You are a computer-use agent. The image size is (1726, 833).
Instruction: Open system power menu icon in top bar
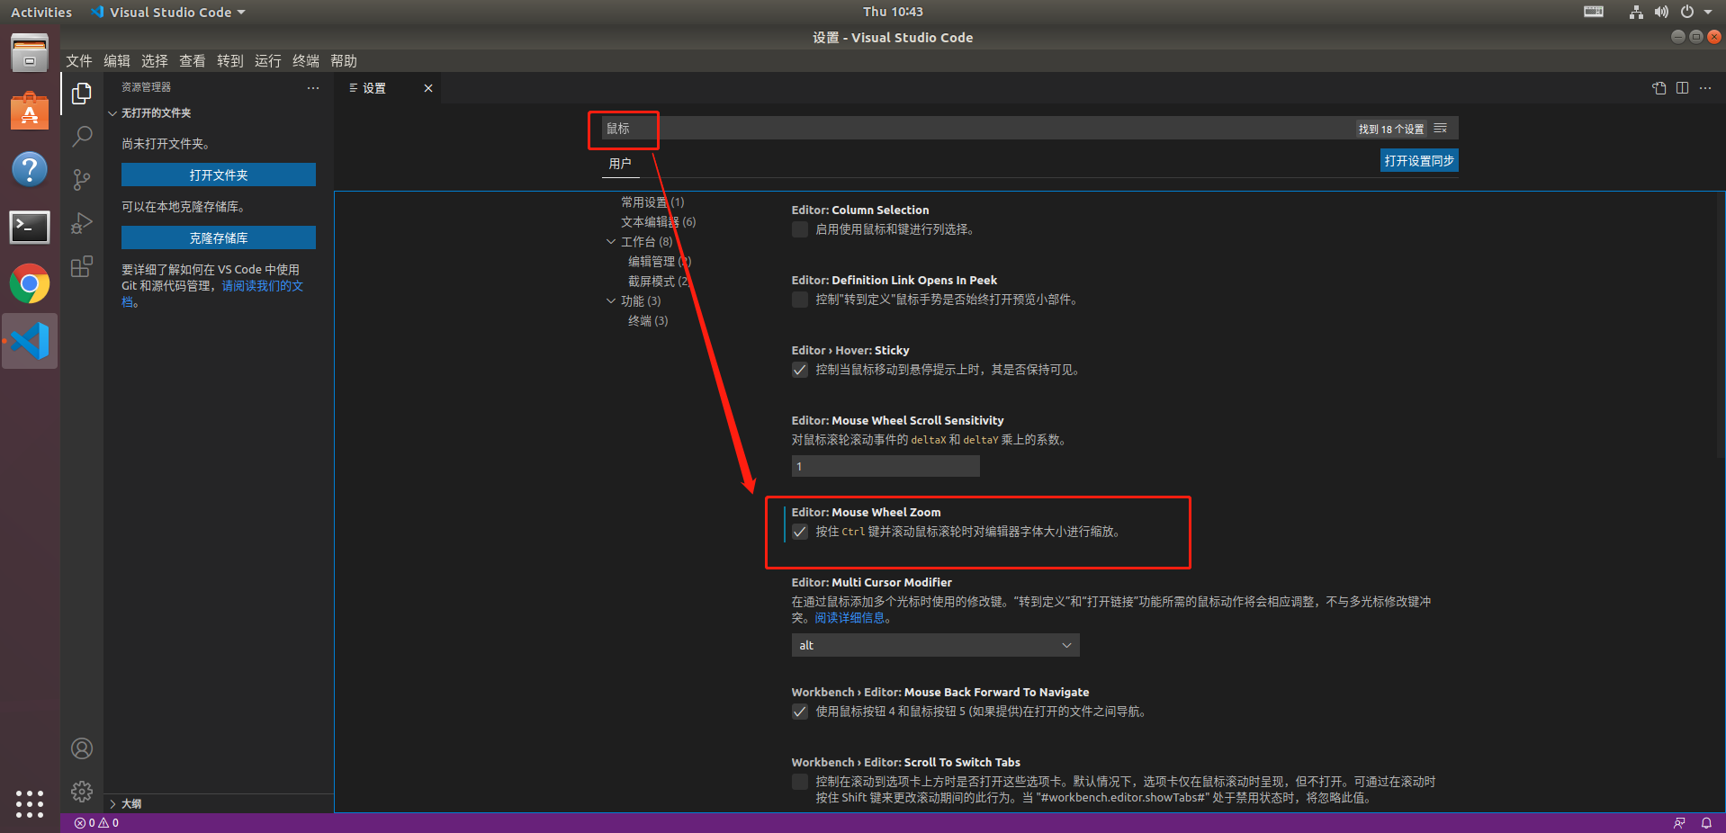pyautogui.click(x=1687, y=12)
